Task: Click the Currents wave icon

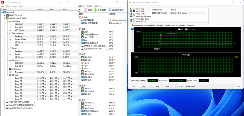Action: point(10,60)
